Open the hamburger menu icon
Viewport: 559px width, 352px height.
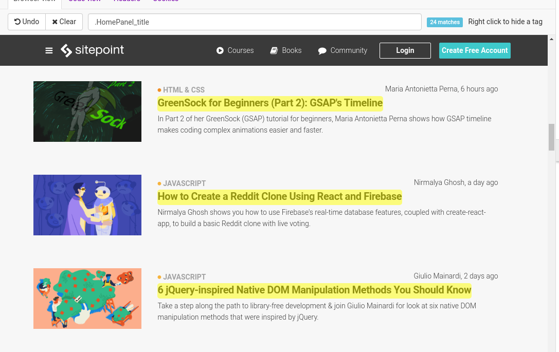[x=49, y=50]
